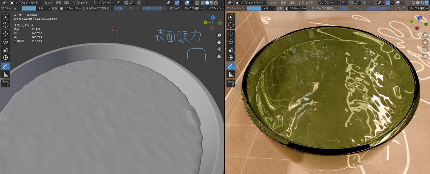430x174 pixels.
Task: Click the annotation color swatch in right viewport
Action: point(254,8)
